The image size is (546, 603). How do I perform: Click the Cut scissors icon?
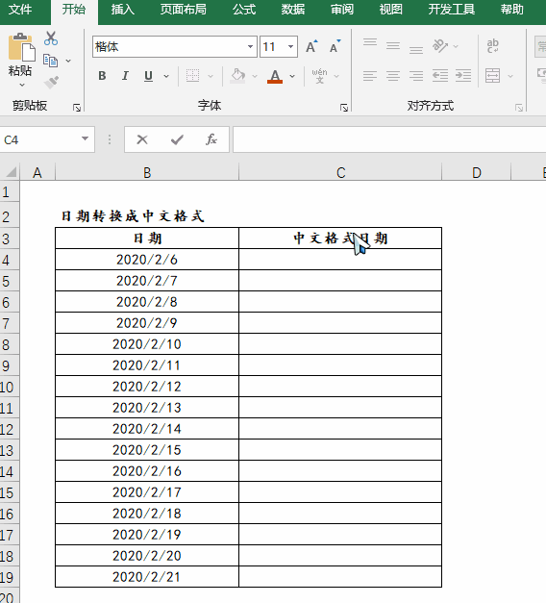[51, 38]
